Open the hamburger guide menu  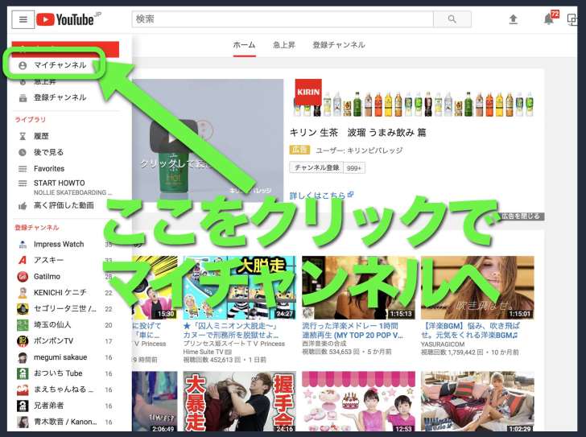click(23, 19)
